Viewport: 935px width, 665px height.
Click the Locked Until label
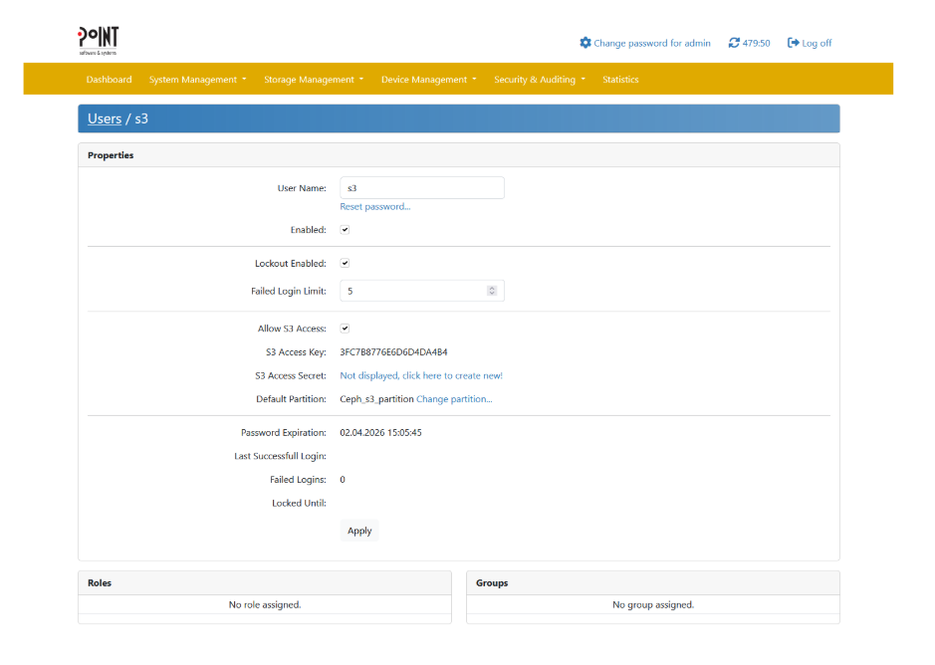300,504
